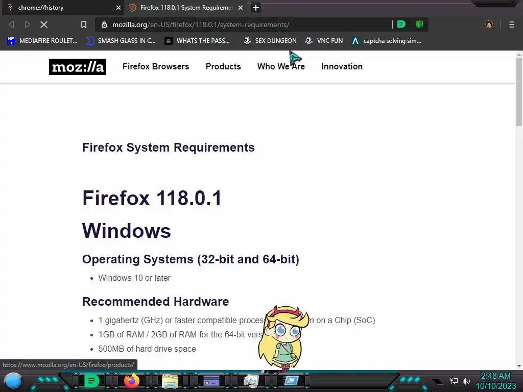Open MEDIAFIRE ROULET... bookmark

pyautogui.click(x=42, y=41)
